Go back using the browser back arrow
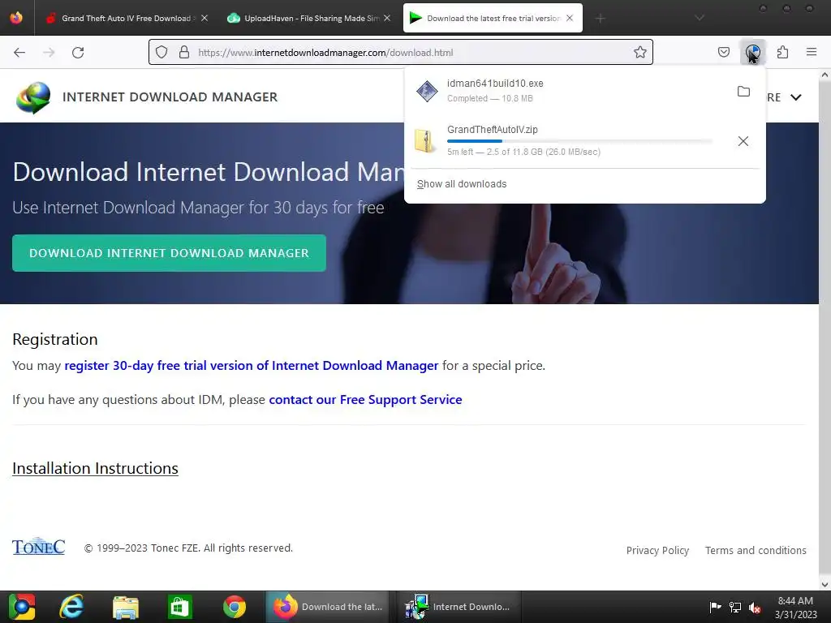 click(x=19, y=53)
